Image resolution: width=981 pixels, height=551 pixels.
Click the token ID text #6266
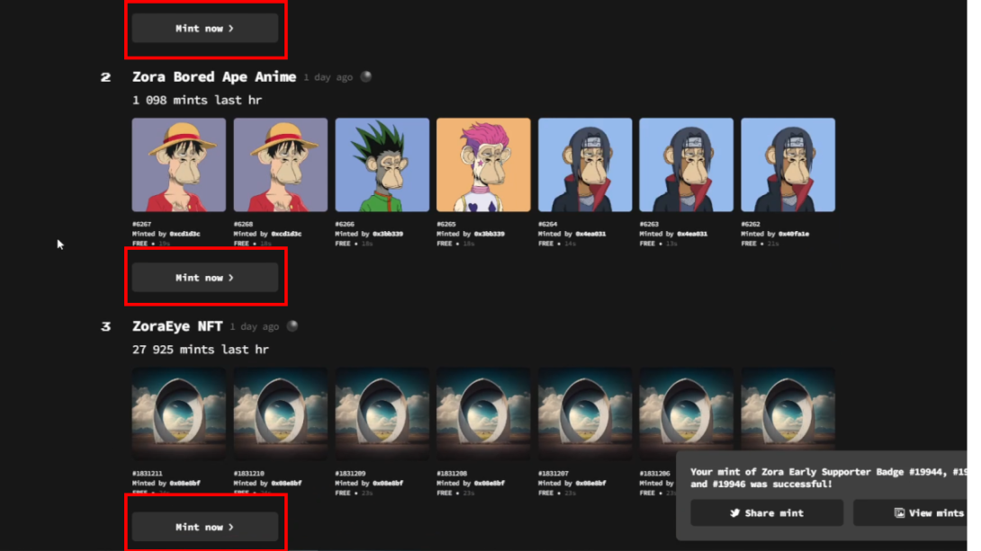coord(345,224)
